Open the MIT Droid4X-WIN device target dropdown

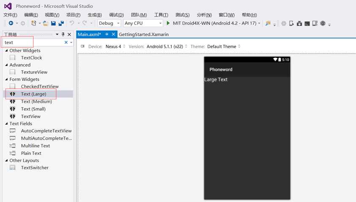259,23
